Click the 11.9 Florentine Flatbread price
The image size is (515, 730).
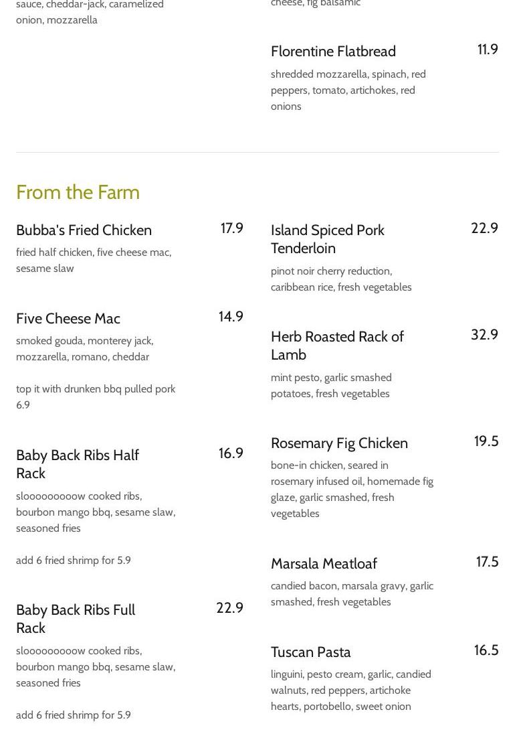coord(488,50)
